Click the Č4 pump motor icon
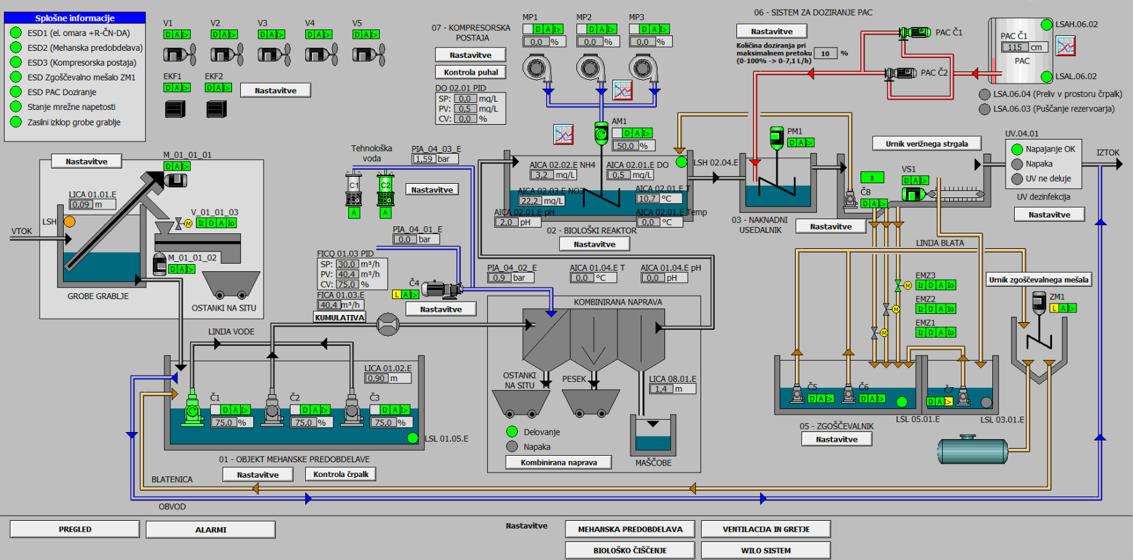1133x560 pixels. pos(442,289)
